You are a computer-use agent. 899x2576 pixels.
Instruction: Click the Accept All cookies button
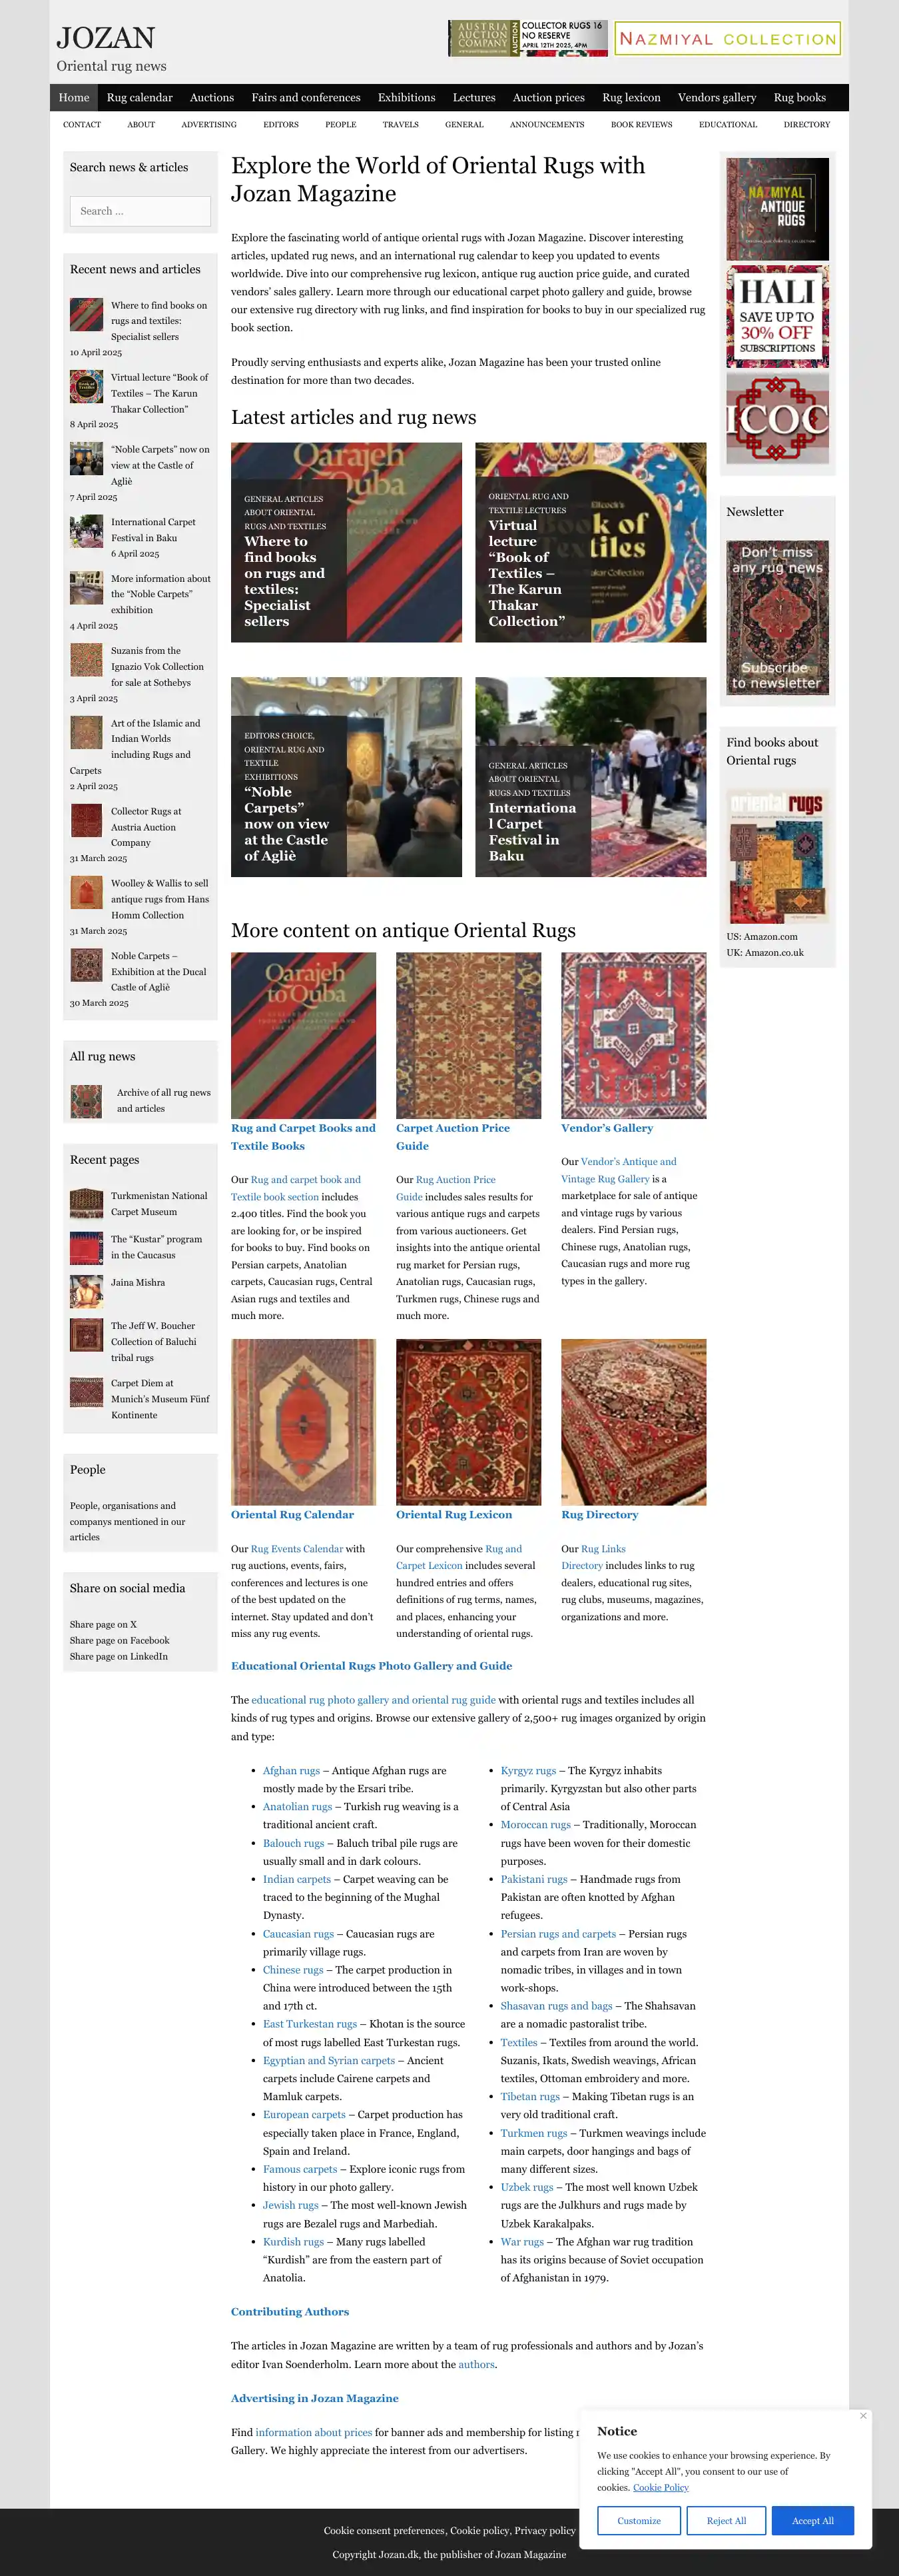(x=813, y=2520)
